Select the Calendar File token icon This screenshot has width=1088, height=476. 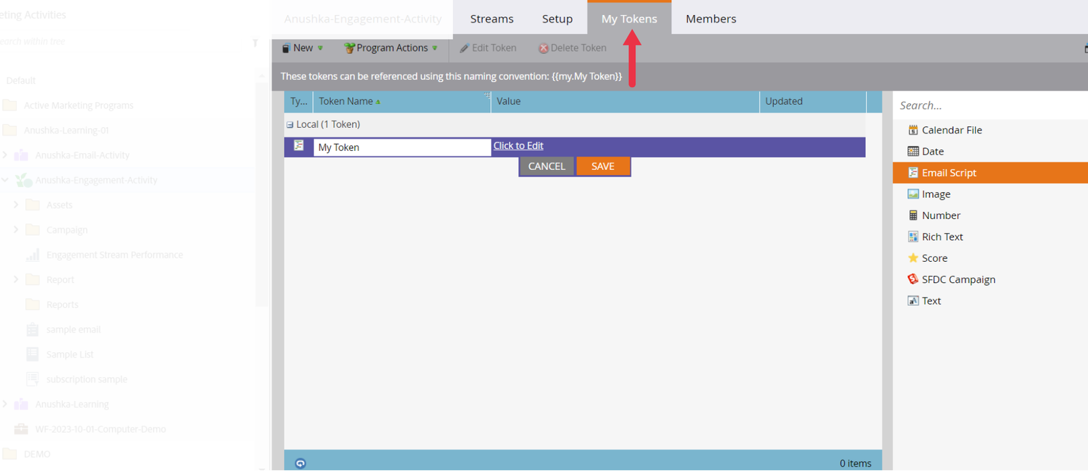tap(913, 130)
